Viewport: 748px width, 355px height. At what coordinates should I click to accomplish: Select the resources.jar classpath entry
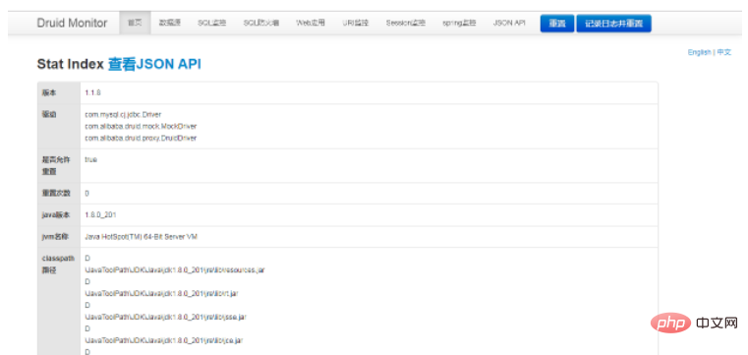click(x=175, y=270)
